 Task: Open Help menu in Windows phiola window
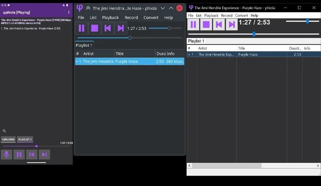(255, 16)
